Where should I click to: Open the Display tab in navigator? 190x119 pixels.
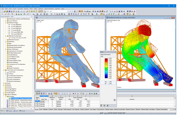(x=9, y=111)
